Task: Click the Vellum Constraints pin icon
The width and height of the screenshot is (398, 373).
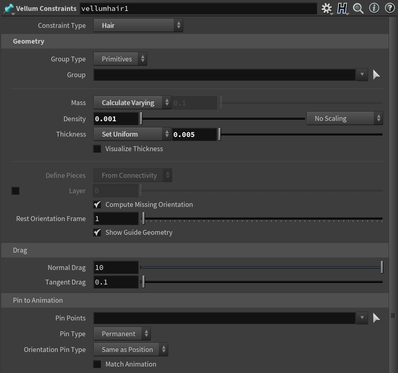Action: click(x=9, y=8)
